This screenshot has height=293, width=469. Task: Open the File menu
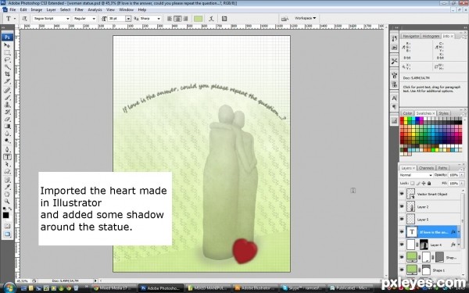pyautogui.click(x=13, y=9)
